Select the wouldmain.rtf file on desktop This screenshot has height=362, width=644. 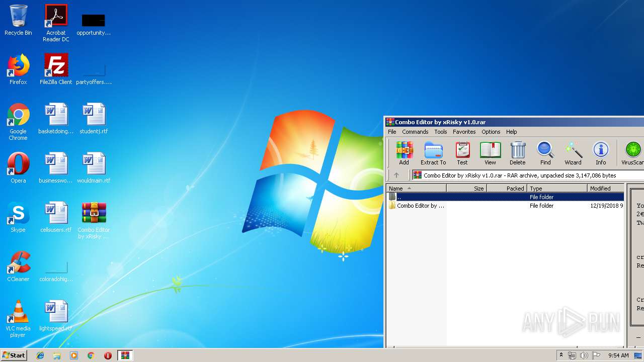point(94,168)
